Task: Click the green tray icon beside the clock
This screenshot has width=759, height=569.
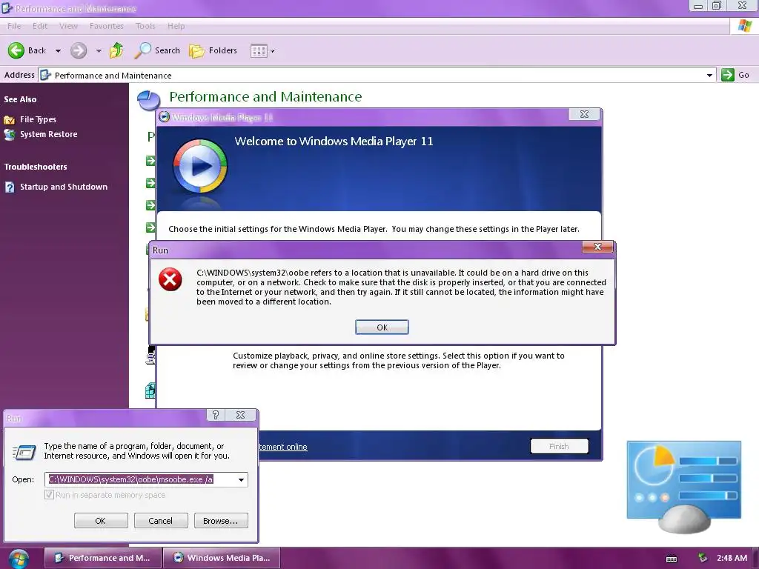Action: point(703,558)
